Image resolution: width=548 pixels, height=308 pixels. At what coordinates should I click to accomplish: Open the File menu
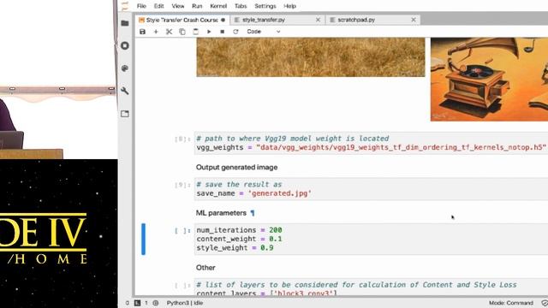pyautogui.click(x=141, y=6)
